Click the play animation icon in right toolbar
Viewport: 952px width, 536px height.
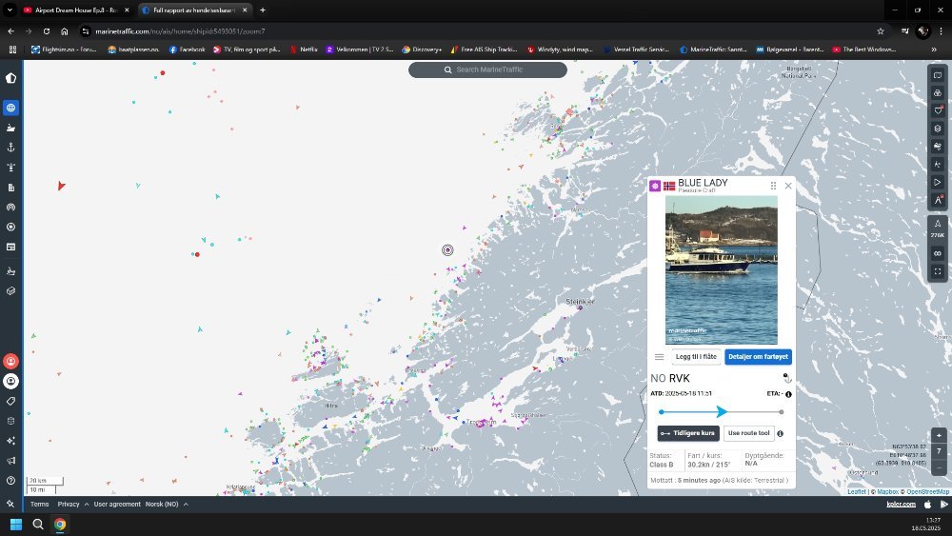pyautogui.click(x=938, y=182)
